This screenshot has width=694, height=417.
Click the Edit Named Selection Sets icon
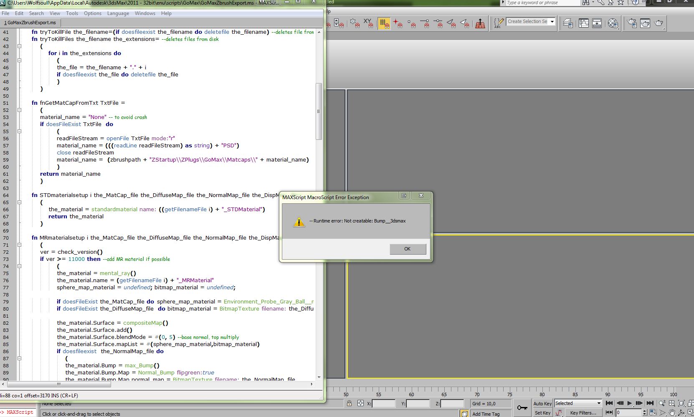498,23
